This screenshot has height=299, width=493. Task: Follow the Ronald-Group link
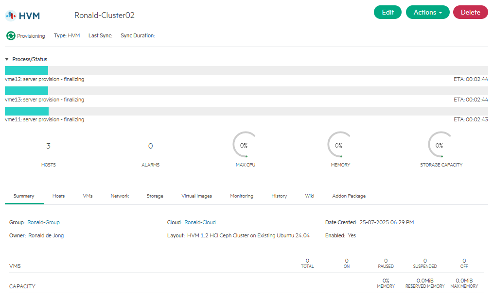coord(43,222)
